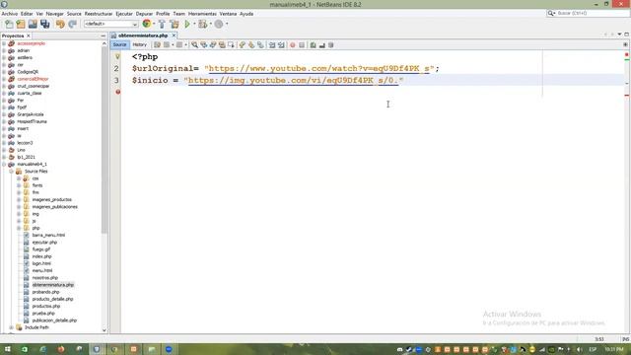Viewport: 631px width, 355px height.
Task: Click the Proyectos panel vertical scrollbar
Action: pyautogui.click(x=105, y=139)
